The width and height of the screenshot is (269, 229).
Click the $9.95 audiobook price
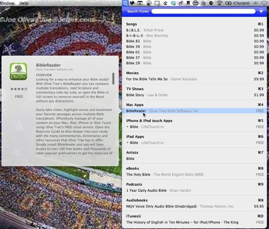coord(259,206)
